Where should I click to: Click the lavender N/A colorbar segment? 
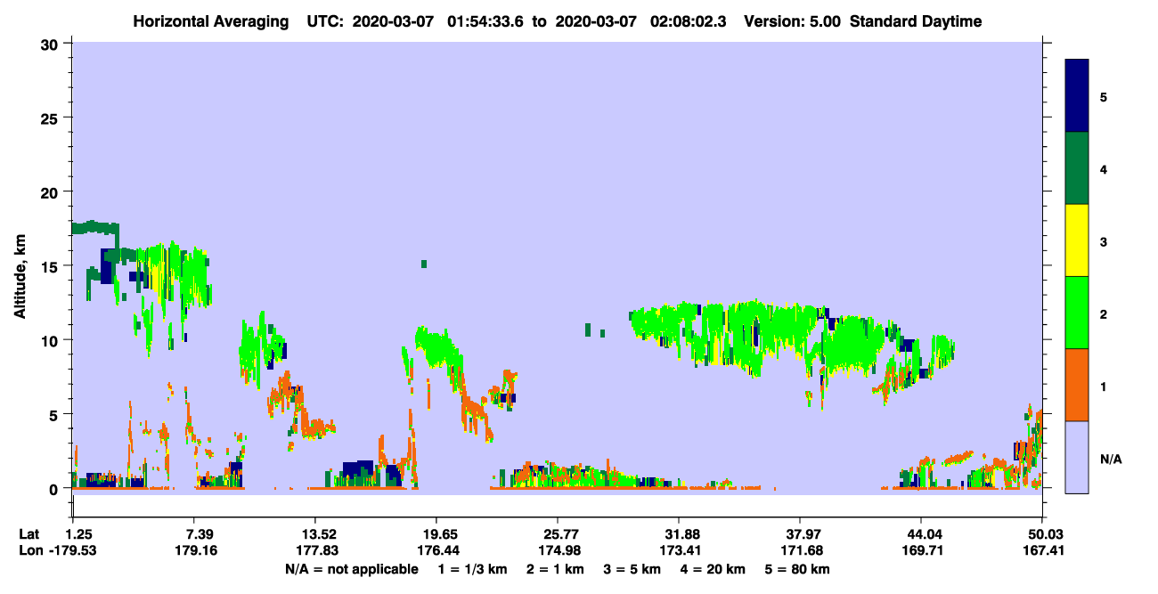tap(1077, 457)
